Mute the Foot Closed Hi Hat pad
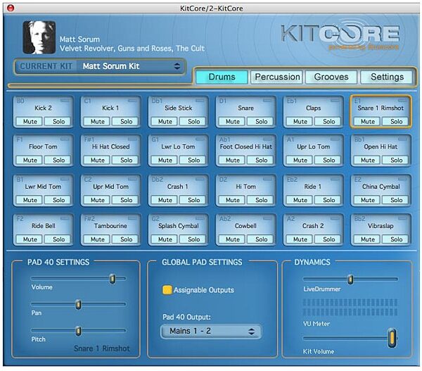The image size is (422, 371). (x=233, y=161)
